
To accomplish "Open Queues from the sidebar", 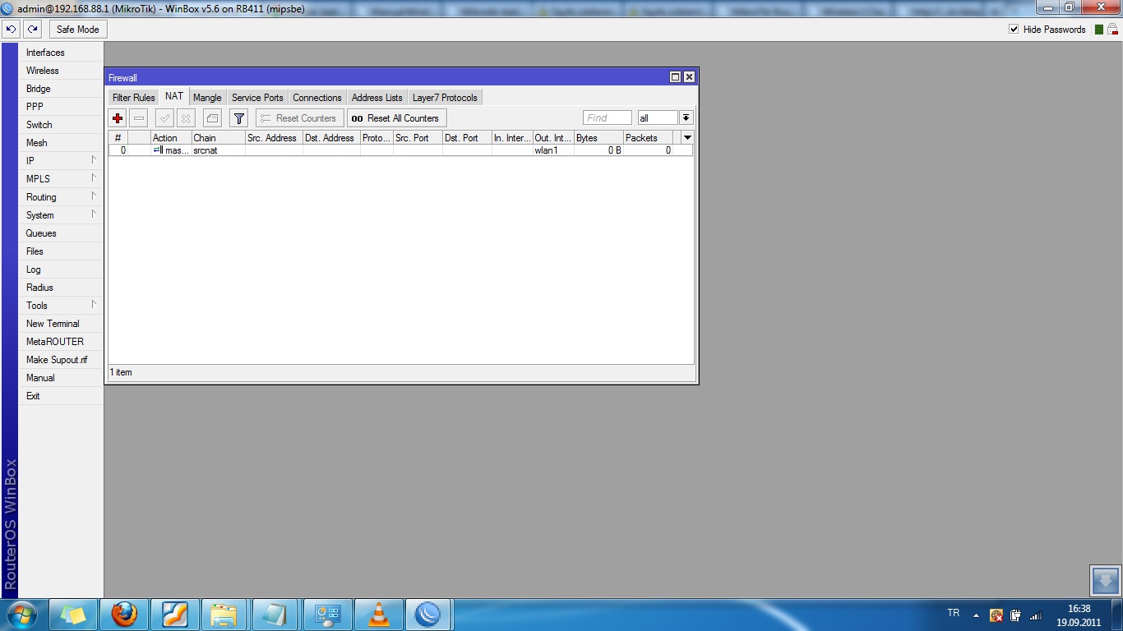I will 61,233.
